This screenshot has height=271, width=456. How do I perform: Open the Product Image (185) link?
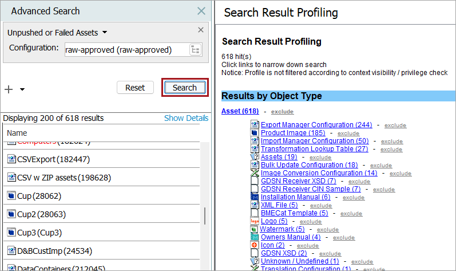[x=293, y=133]
